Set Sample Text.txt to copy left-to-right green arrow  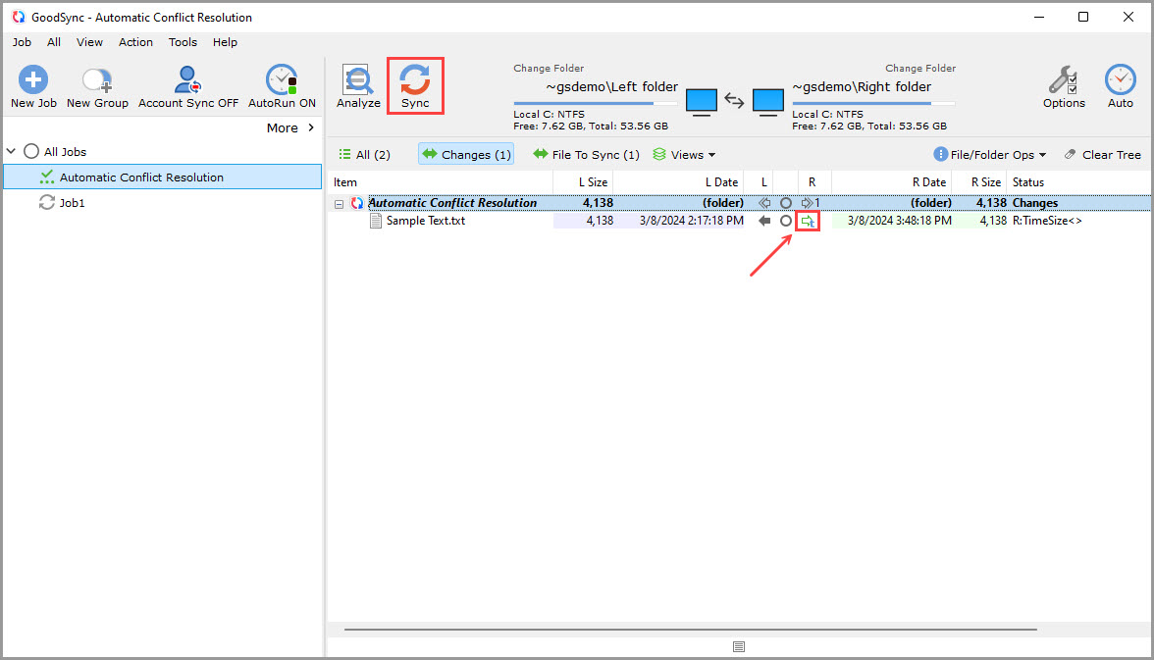click(809, 221)
